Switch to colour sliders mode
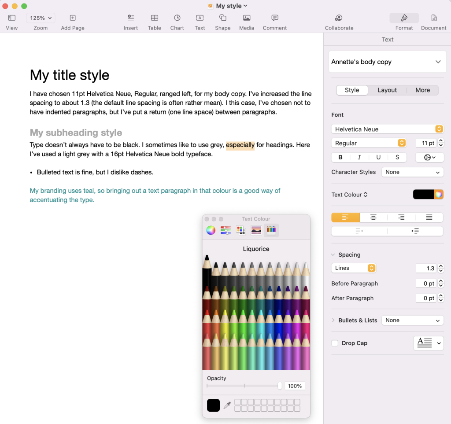Viewport: 451px width, 424px height. coord(226,230)
